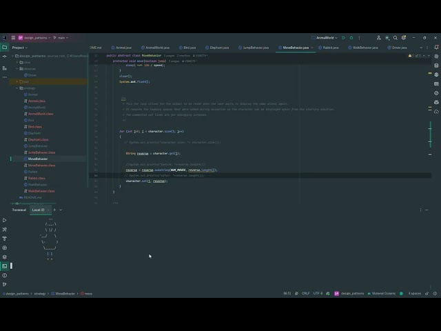This screenshot has width=441, height=331.
Task: Switch to Driver.java tab
Action: point(397,48)
